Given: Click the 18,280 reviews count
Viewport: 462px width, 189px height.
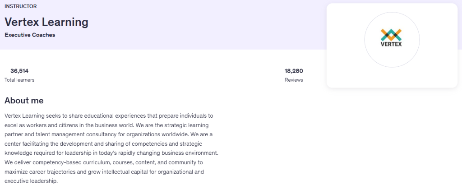Looking at the screenshot, I should coord(294,71).
